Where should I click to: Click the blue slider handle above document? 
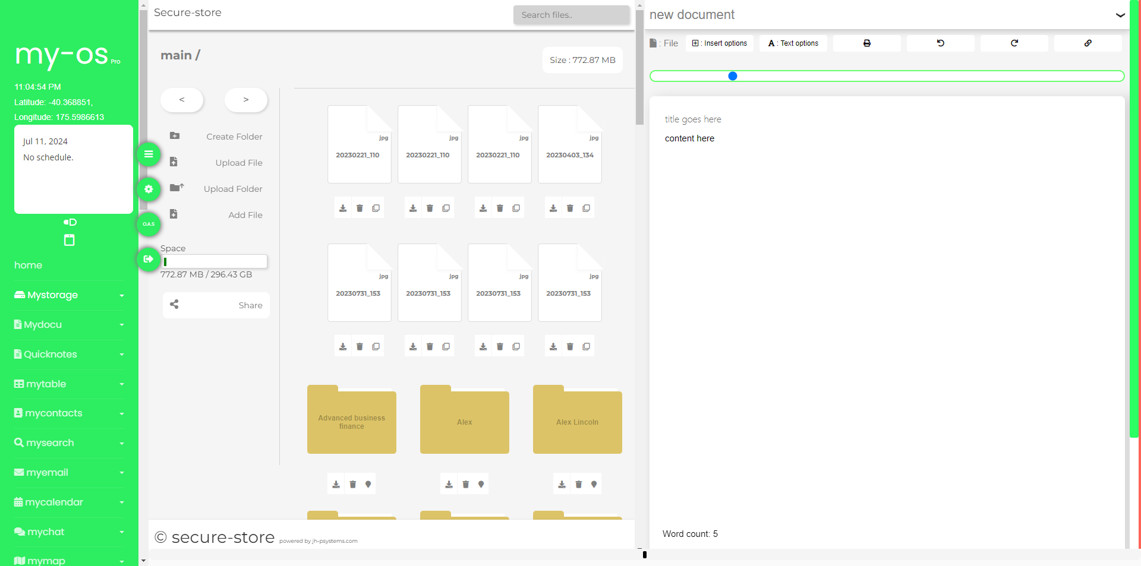tap(733, 76)
